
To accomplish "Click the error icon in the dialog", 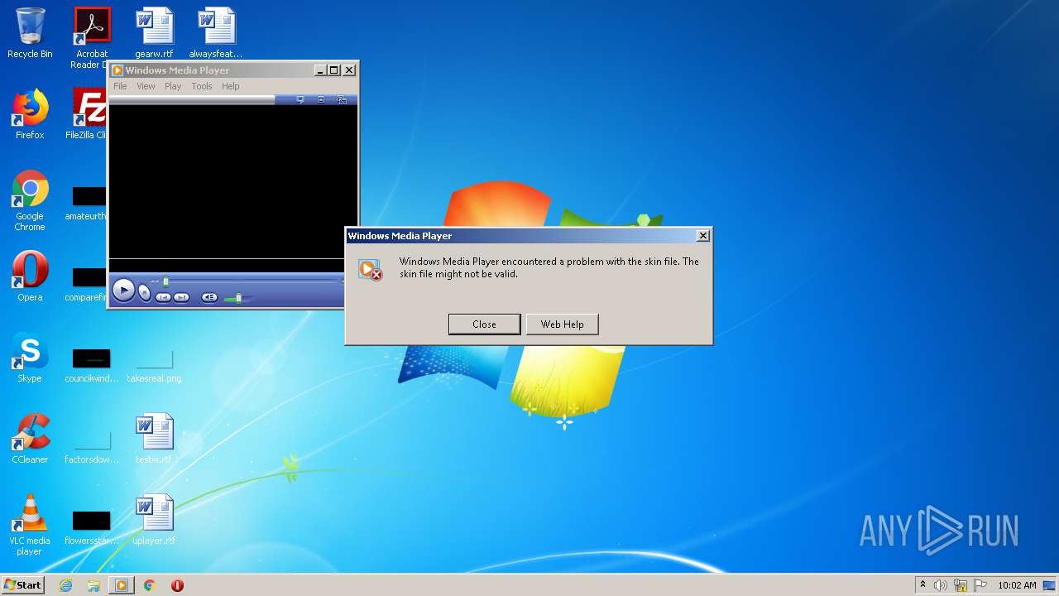I will pos(370,269).
